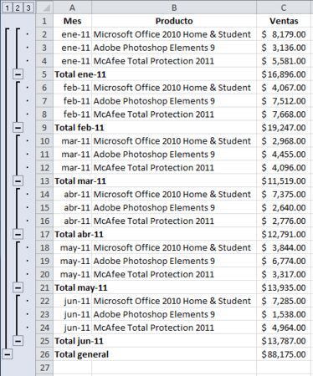
Task: Select row 1 header
Action: tap(44, 21)
